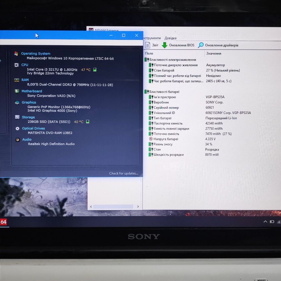Click the network tray icon

[x=279, y=222]
